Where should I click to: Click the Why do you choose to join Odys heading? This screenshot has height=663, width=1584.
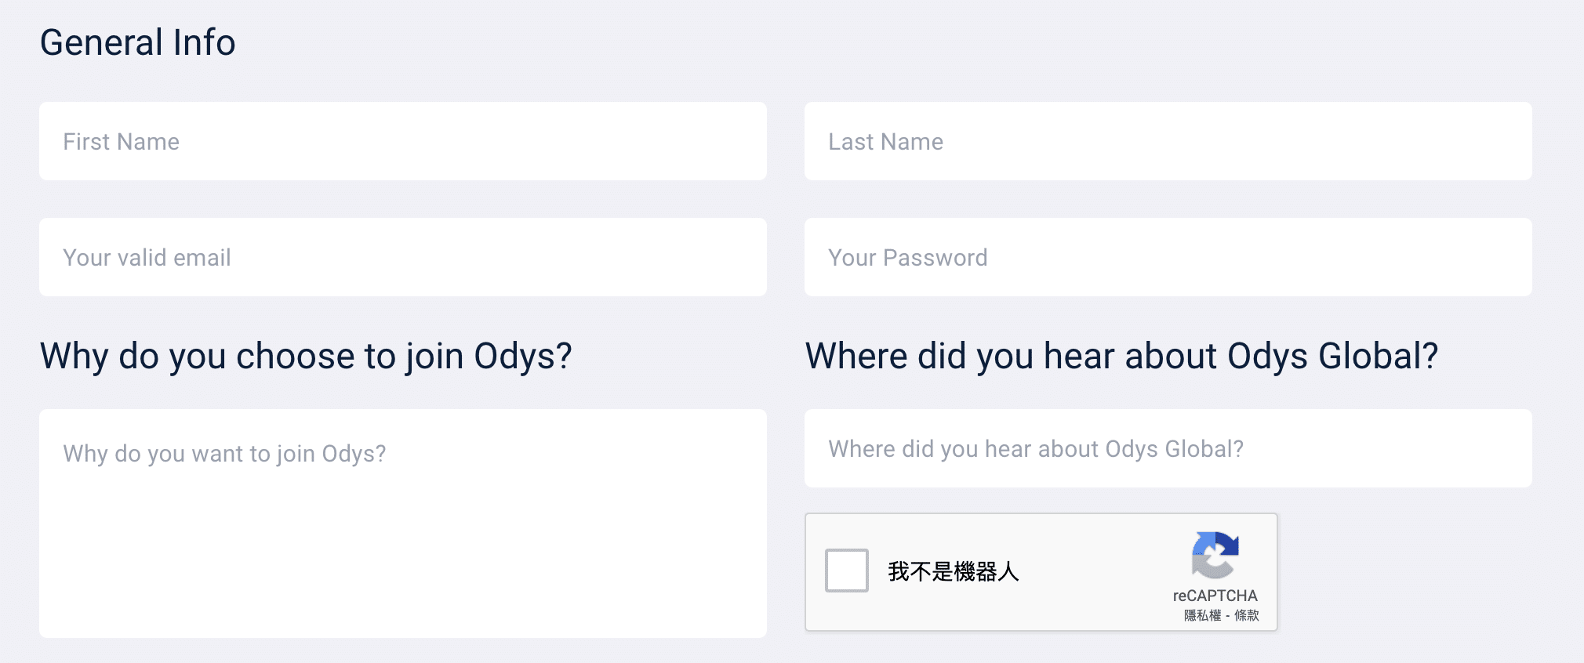click(307, 357)
